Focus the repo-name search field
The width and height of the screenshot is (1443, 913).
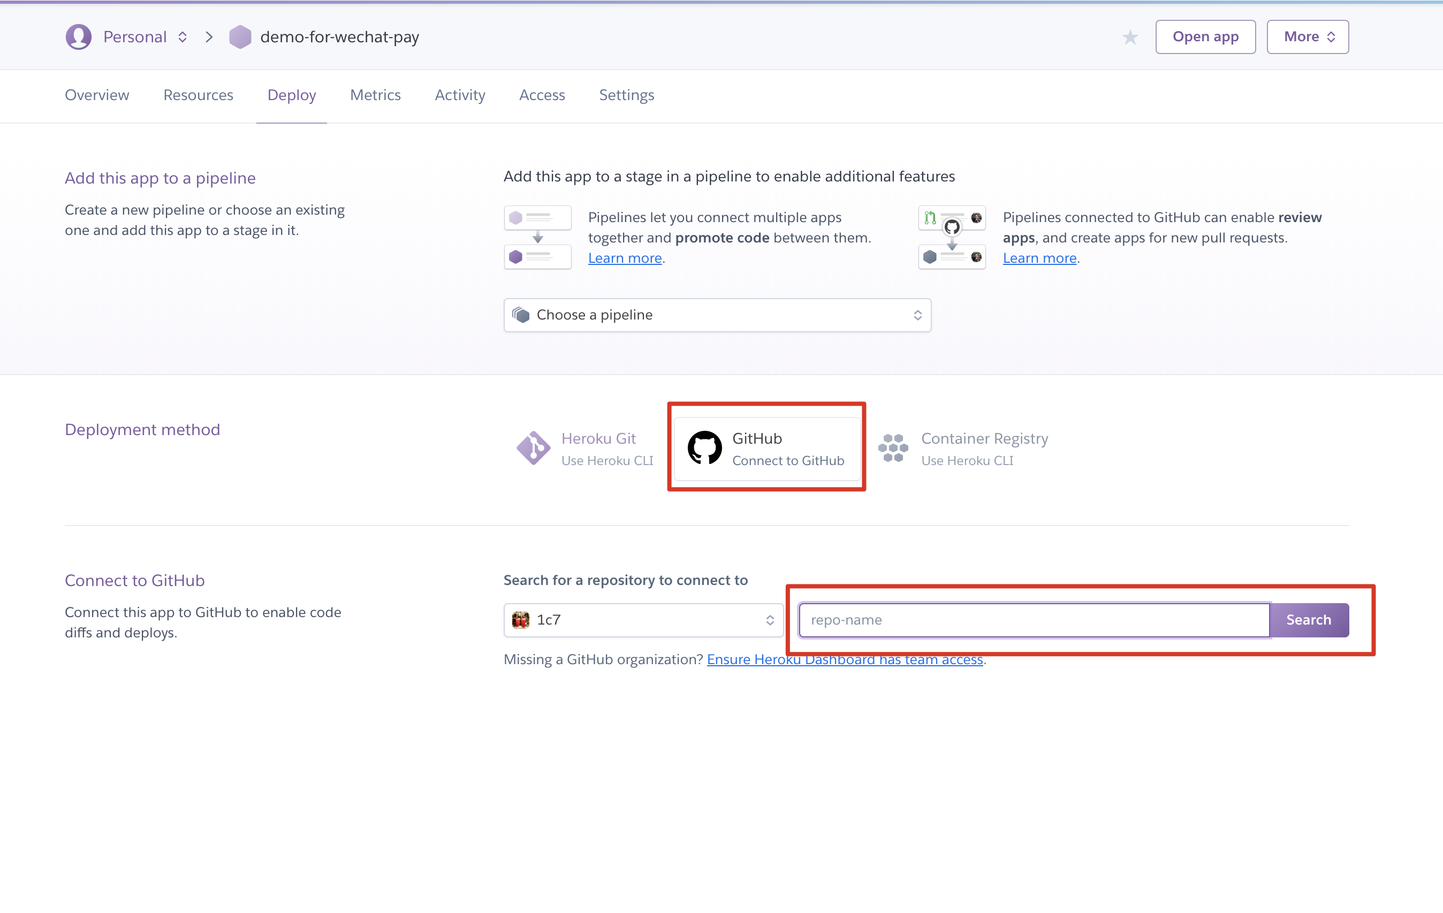pyautogui.click(x=1034, y=620)
